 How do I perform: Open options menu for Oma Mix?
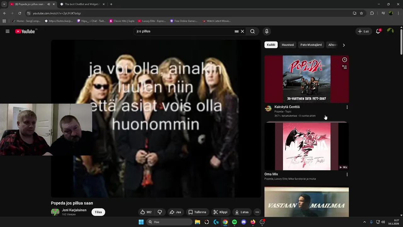pos(347,174)
